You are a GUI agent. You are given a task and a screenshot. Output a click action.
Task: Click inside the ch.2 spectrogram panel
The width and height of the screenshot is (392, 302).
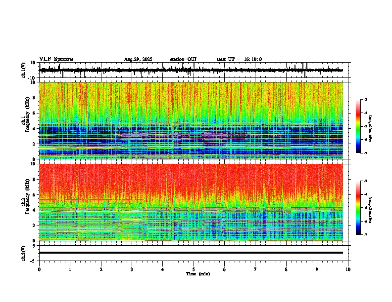[x=191, y=202]
